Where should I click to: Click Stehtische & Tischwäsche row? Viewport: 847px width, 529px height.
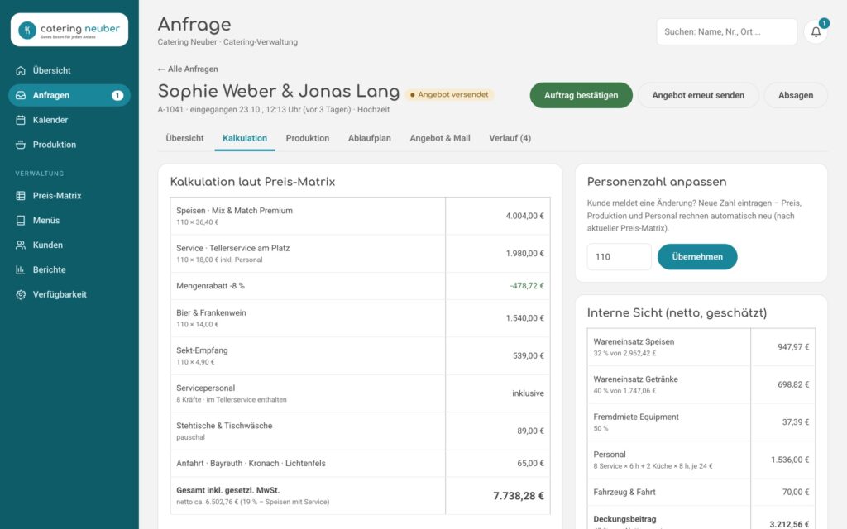click(x=361, y=431)
